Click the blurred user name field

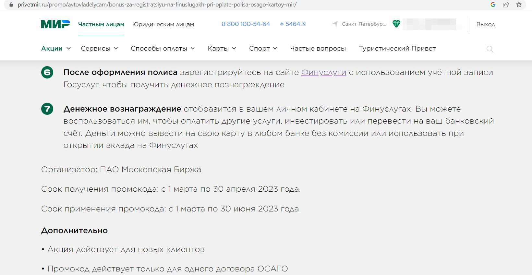coord(432,24)
